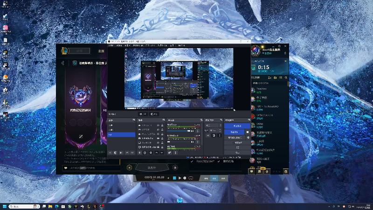The image size is (373, 210).
Task: Toggle visibility eye of the top source row
Action: 158,125
